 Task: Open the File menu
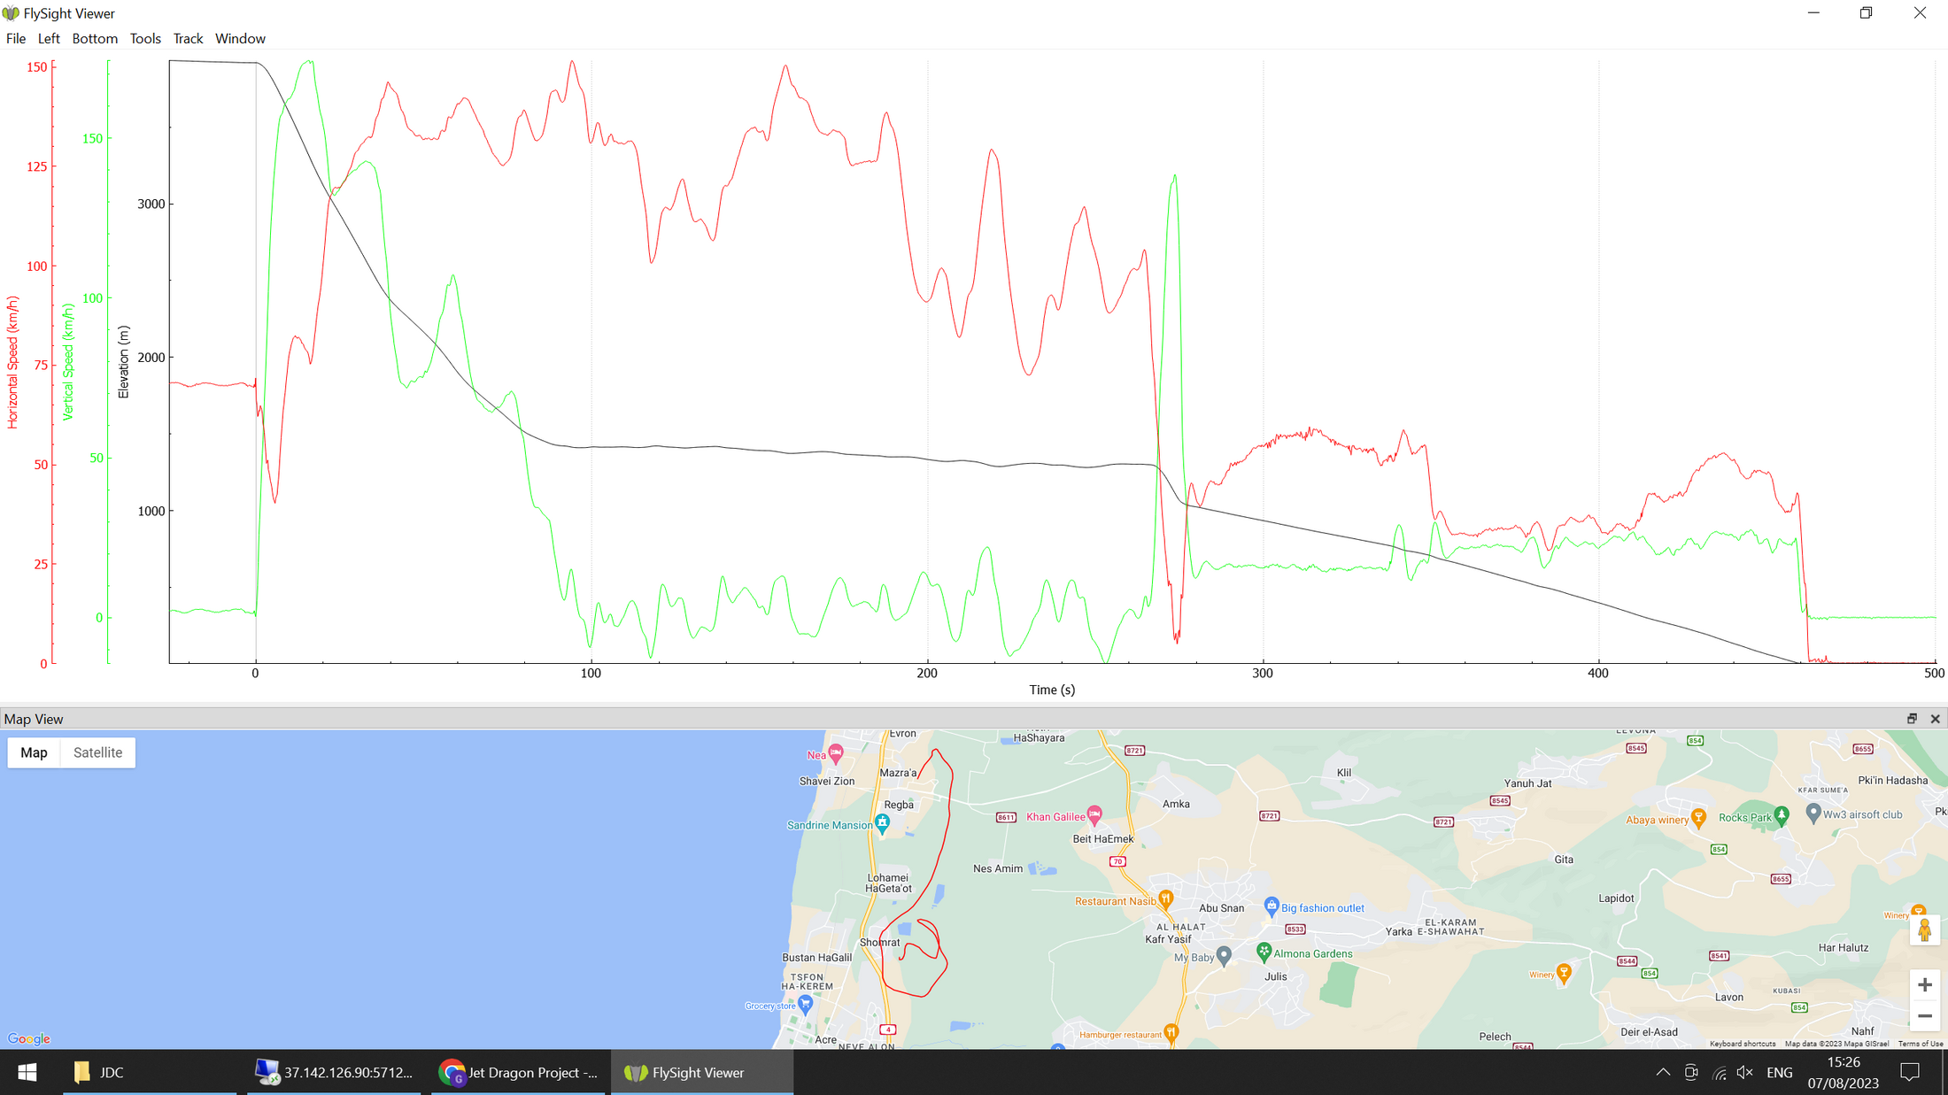16,38
